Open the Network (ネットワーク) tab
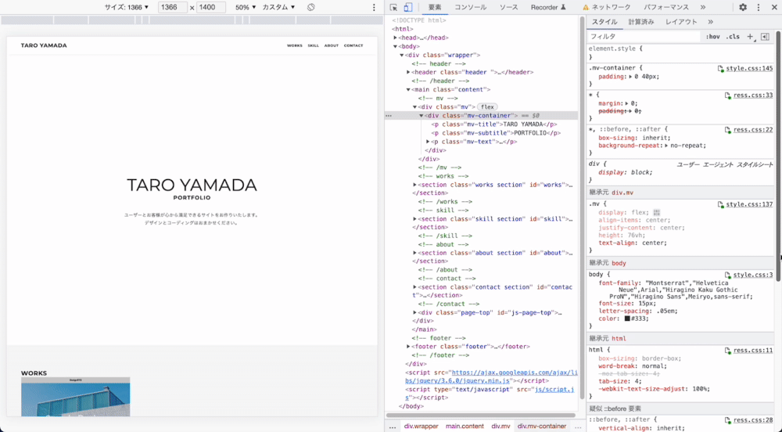 [x=607, y=8]
